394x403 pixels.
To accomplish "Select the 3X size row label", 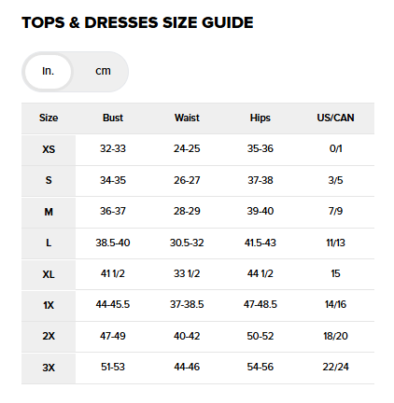I will pos(49,368).
